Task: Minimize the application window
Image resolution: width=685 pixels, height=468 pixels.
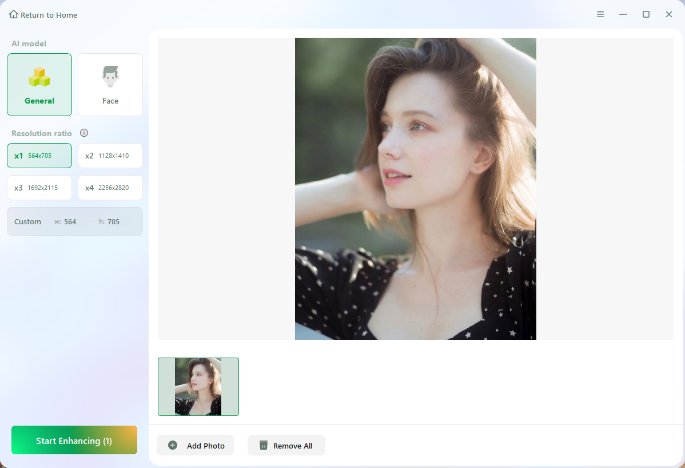Action: click(623, 14)
